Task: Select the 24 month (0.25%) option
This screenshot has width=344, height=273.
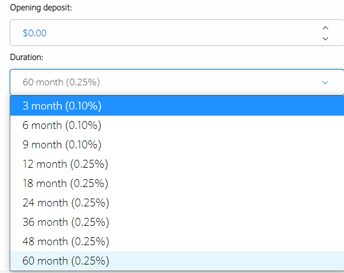Action: click(x=177, y=203)
